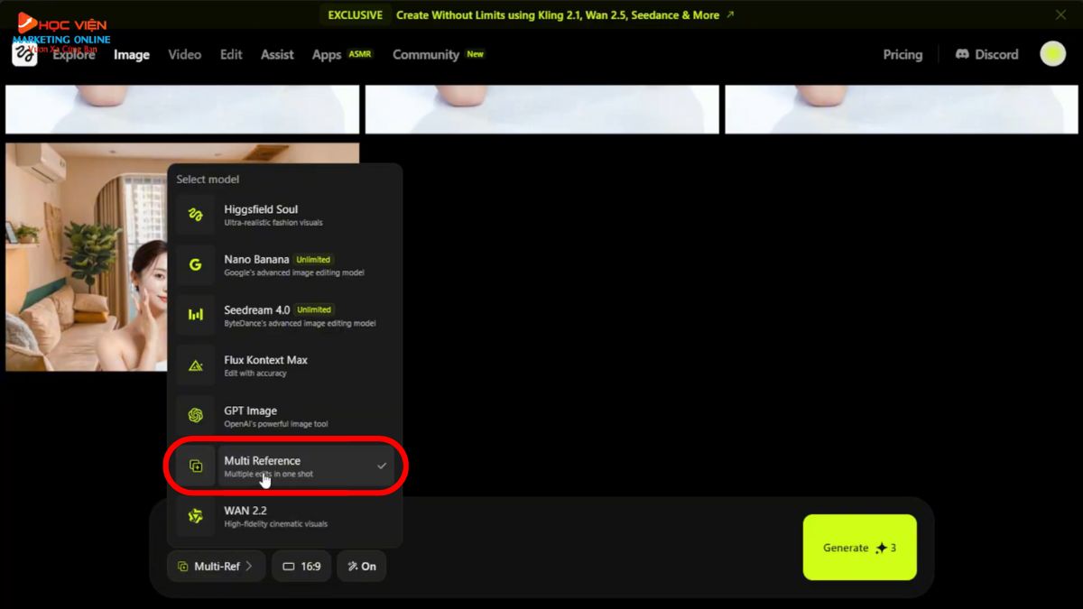Open the 16:9 aspect ratio dropdown
This screenshot has height=609, width=1083.
pyautogui.click(x=301, y=567)
